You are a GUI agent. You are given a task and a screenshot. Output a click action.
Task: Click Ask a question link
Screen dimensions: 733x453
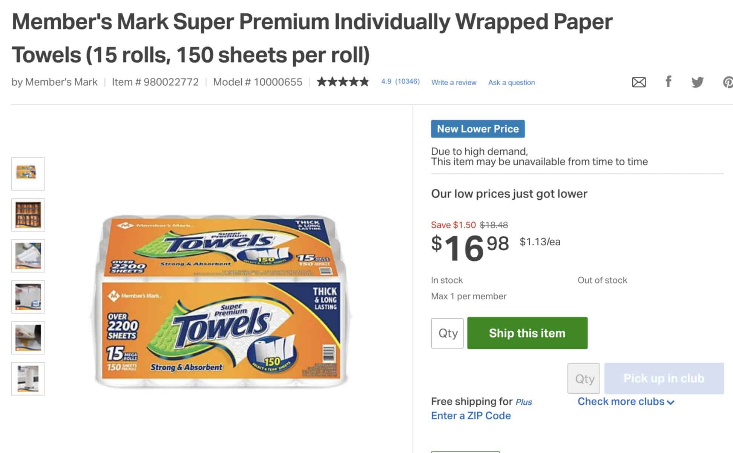511,82
